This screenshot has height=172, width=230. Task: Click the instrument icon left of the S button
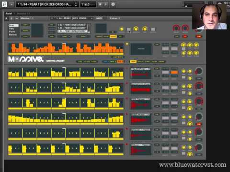point(6,18)
